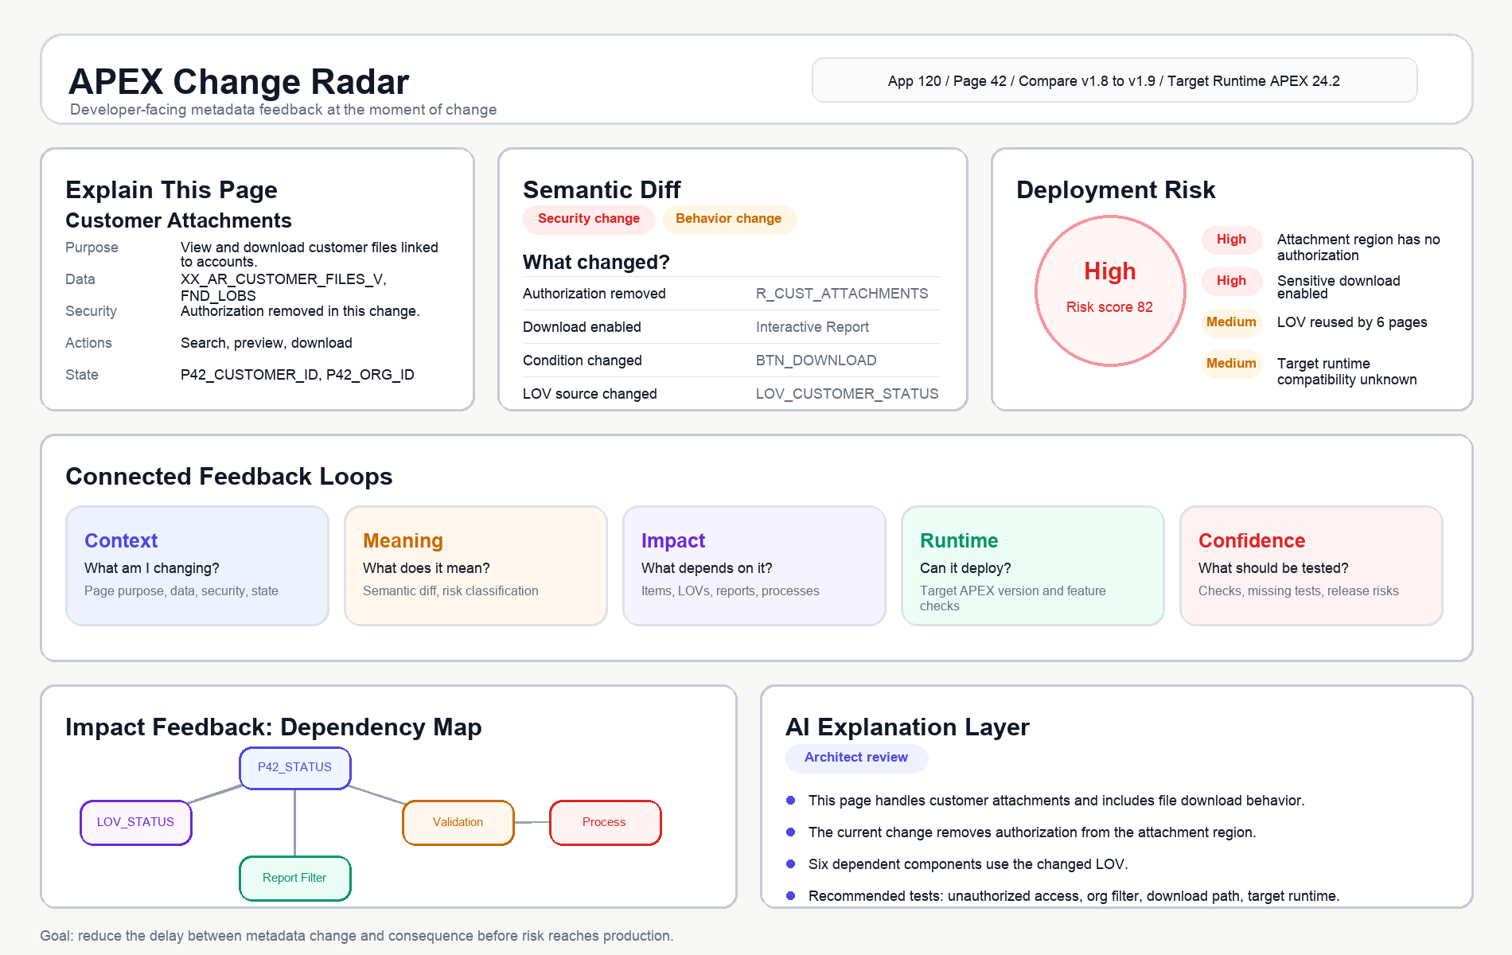Click AI bullet about file download behavior
Image resolution: width=1512 pixels, height=955 pixels.
click(x=1057, y=801)
